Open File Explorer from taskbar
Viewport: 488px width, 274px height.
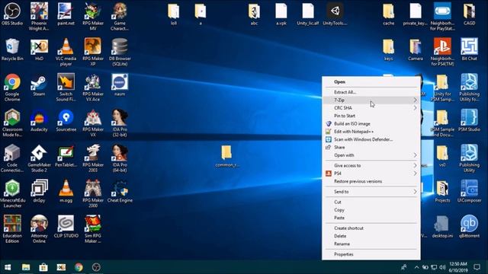click(26, 267)
